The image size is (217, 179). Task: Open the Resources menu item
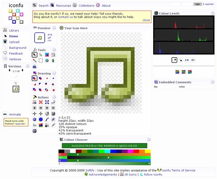click(63, 6)
